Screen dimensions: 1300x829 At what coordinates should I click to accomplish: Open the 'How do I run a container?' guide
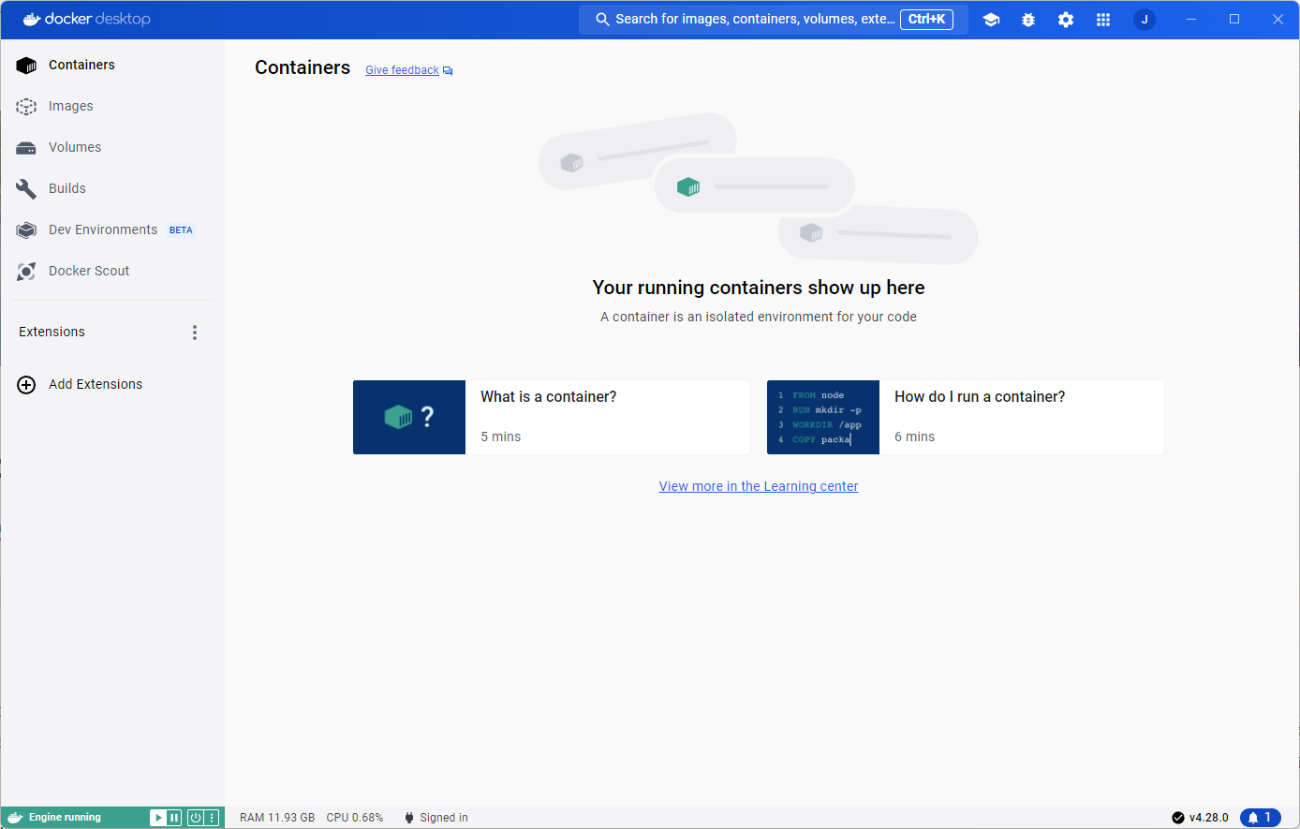click(x=966, y=417)
